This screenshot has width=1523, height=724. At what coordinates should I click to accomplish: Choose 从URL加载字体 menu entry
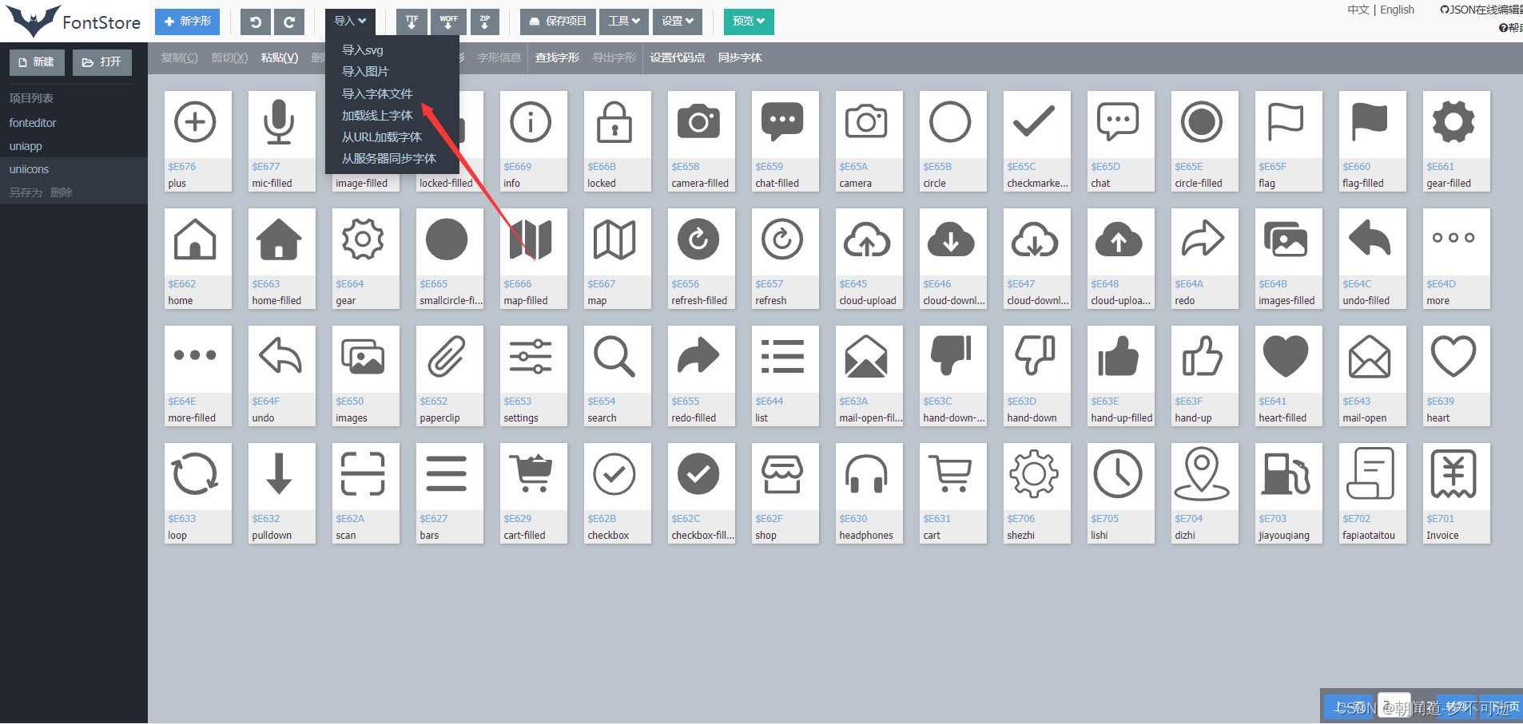[392, 136]
